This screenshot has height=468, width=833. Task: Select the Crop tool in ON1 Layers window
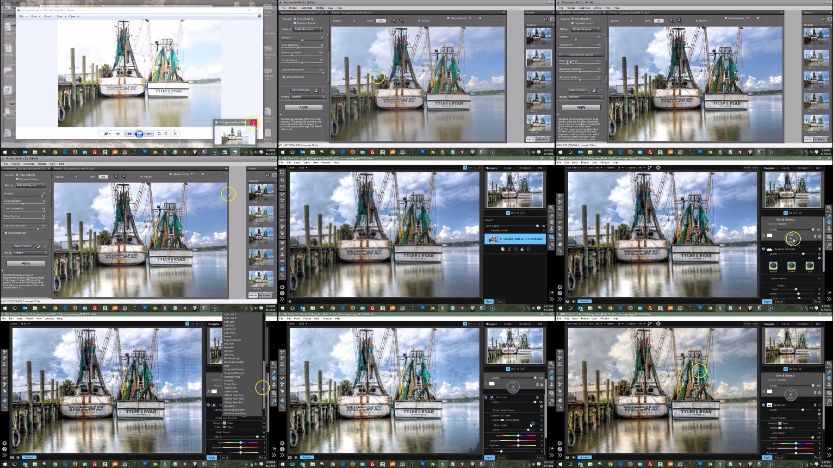[x=282, y=180]
